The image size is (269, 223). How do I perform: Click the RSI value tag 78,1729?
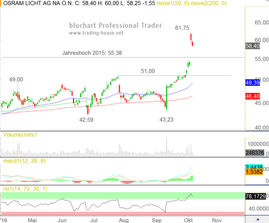point(256,197)
